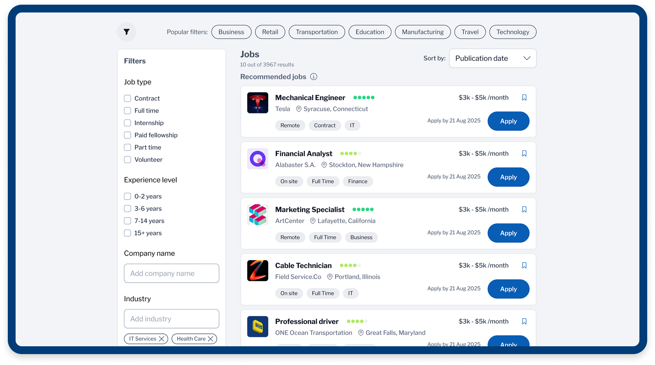Click the Add company name field
The image size is (655, 365).
[172, 273]
